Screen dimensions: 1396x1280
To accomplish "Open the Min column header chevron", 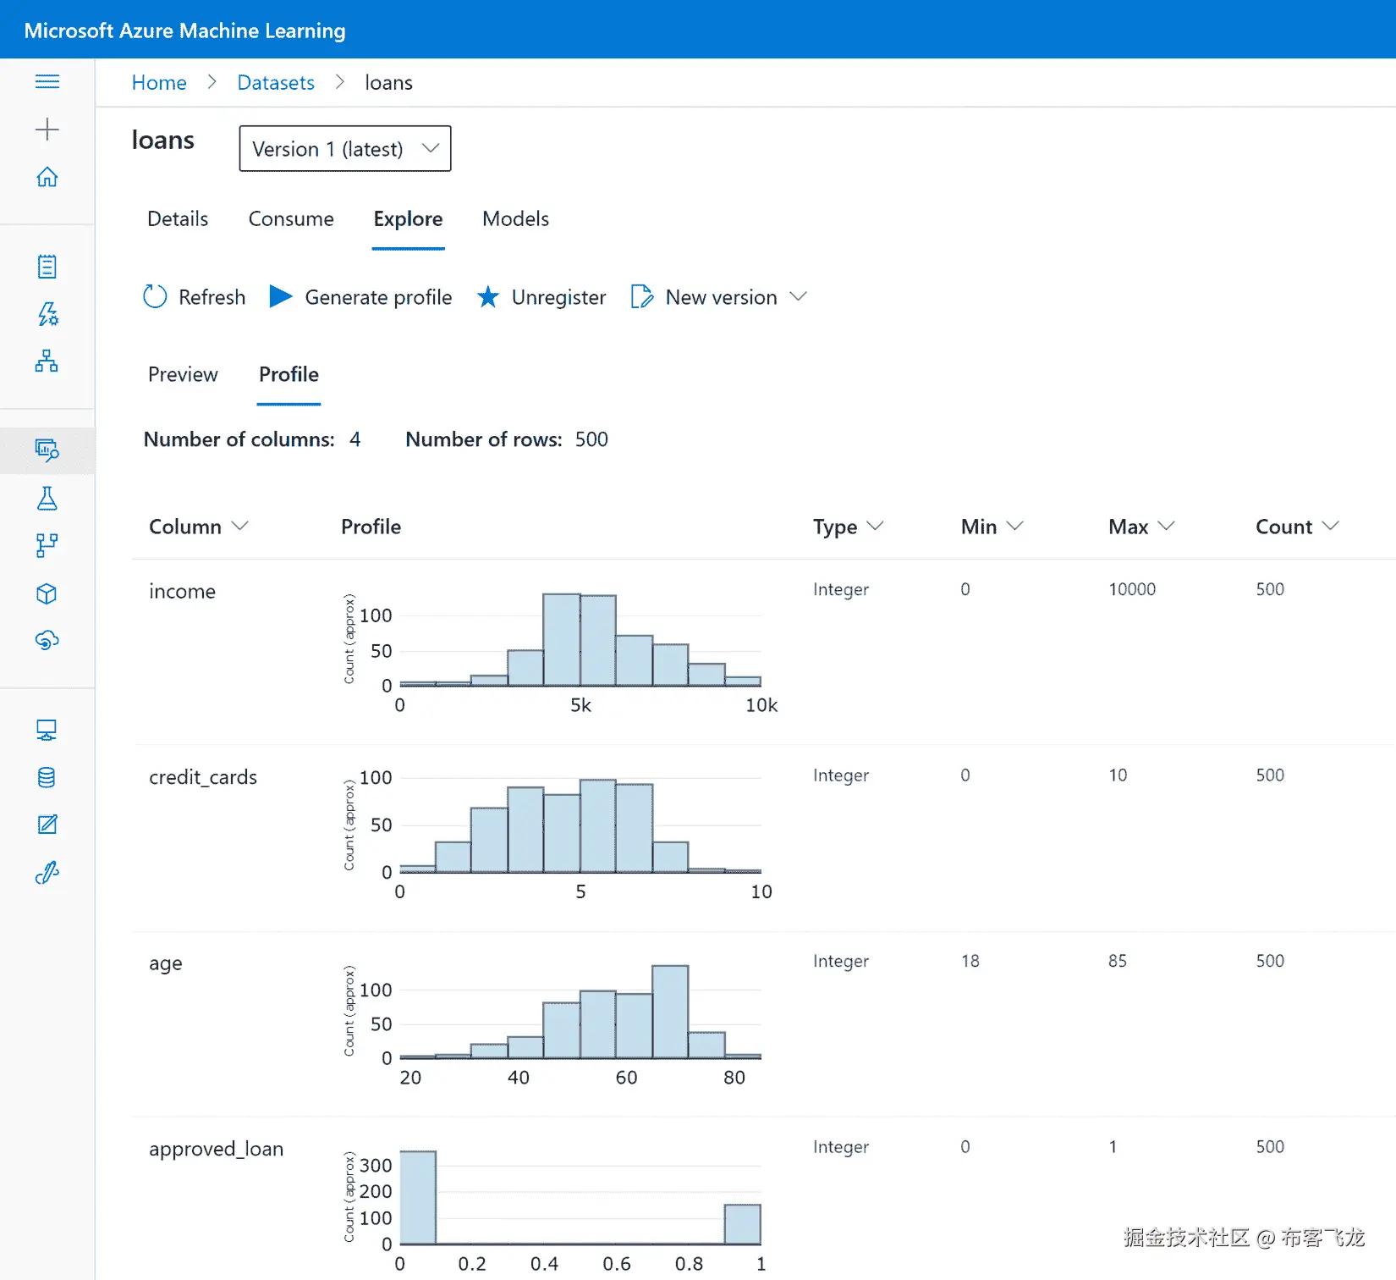I will pyautogui.click(x=1015, y=526).
